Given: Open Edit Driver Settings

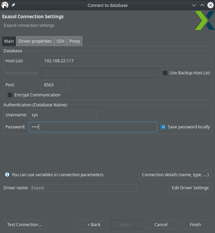Looking at the screenshot, I should point(190,188).
